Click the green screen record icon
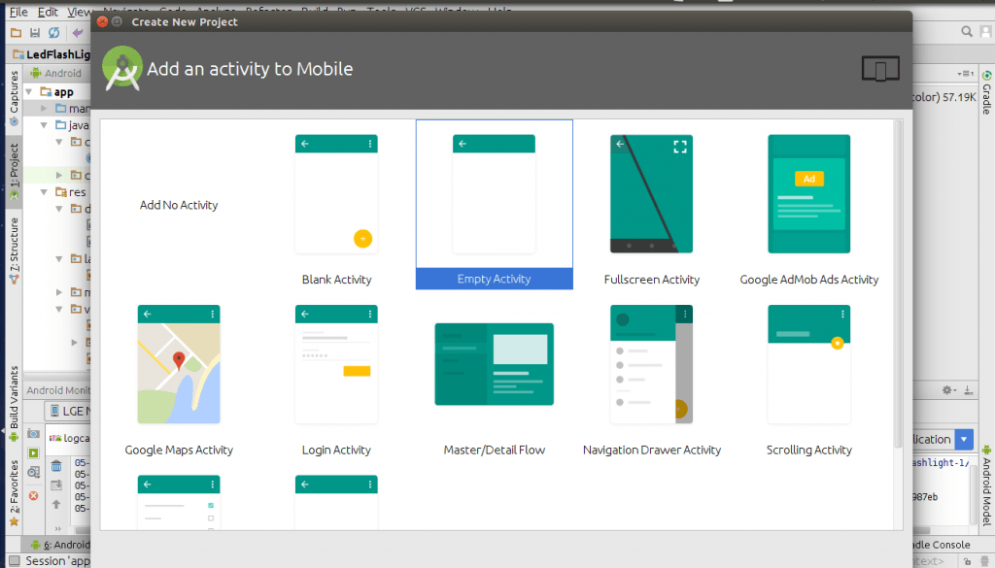 34,452
